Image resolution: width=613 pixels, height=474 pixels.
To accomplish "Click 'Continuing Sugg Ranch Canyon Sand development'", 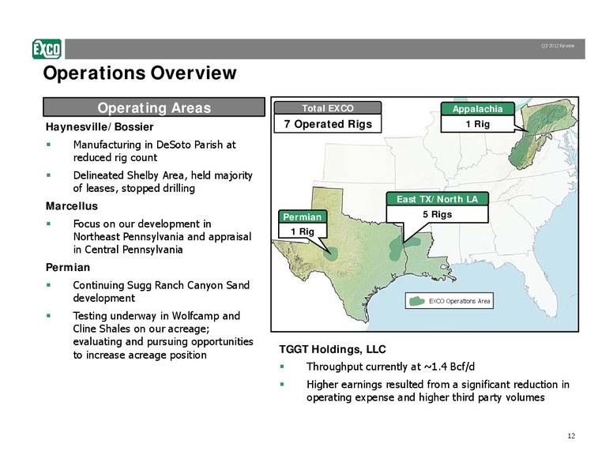I will click(161, 292).
